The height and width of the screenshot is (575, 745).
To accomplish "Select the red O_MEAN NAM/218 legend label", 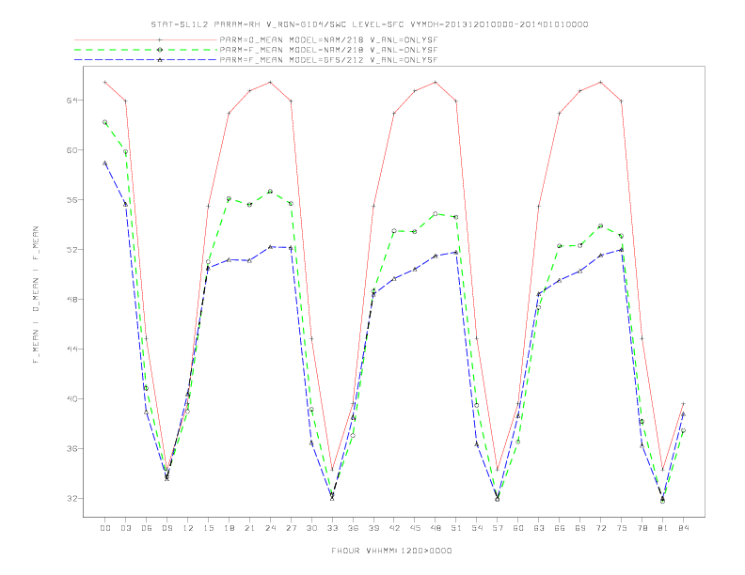I will (328, 39).
